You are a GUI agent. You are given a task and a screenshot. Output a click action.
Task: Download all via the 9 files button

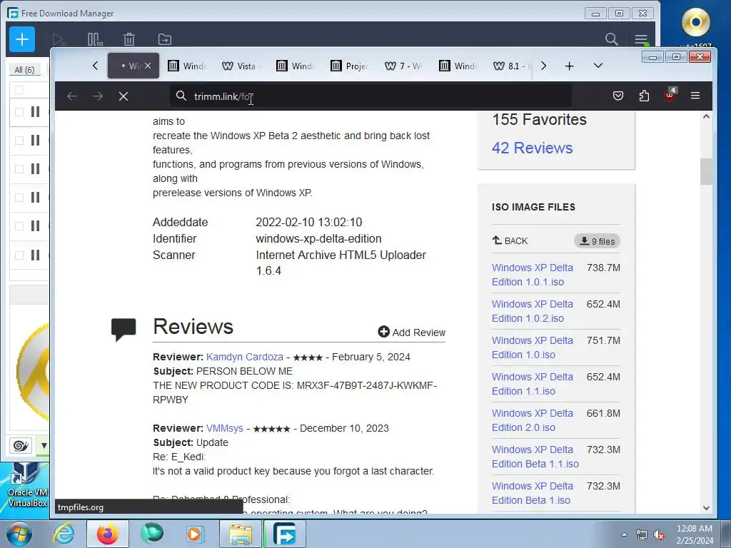click(x=597, y=241)
